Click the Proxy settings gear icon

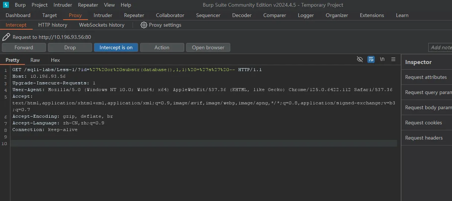pyautogui.click(x=144, y=25)
